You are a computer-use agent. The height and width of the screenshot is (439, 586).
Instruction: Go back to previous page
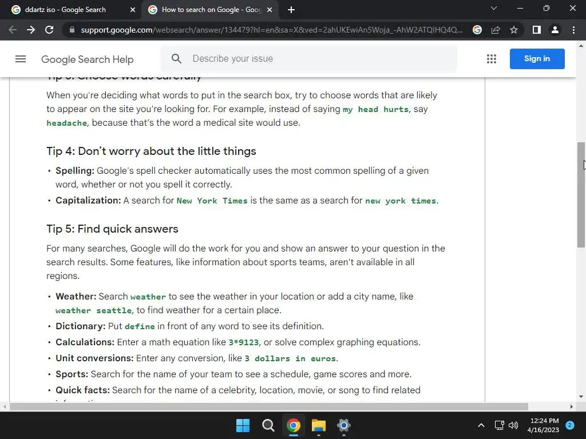pyautogui.click(x=13, y=30)
